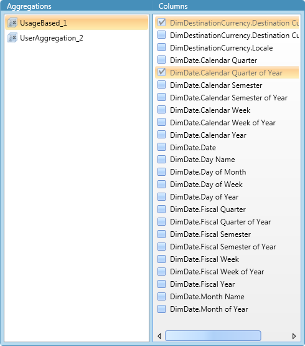
Task: Select the UsageBased_1 aggregation icon
Action: click(12, 22)
